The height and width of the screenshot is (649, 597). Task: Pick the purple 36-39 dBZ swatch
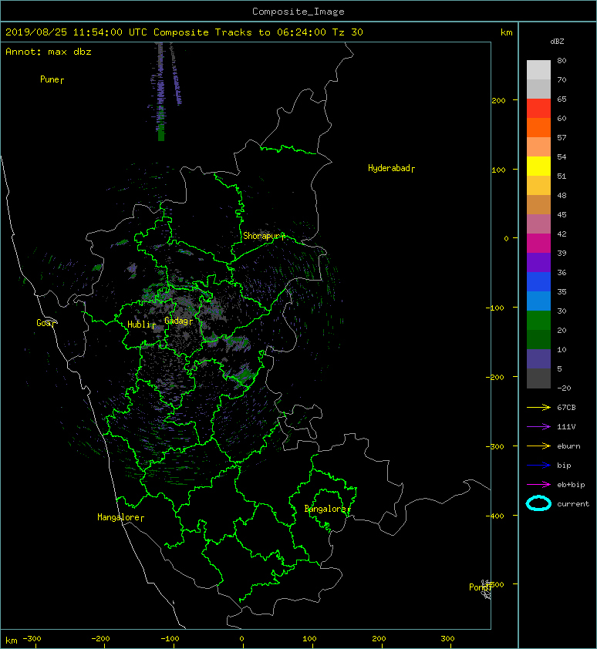tap(538, 262)
